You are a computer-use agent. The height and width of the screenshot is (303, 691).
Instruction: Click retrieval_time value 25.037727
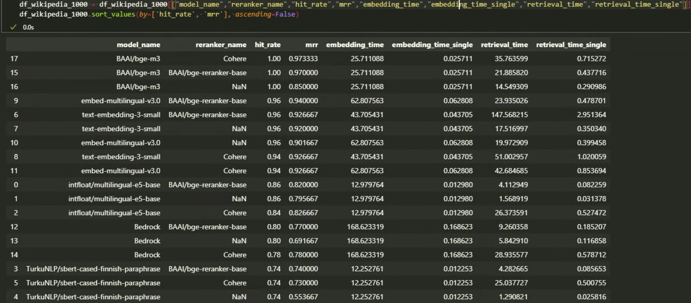[x=511, y=283]
